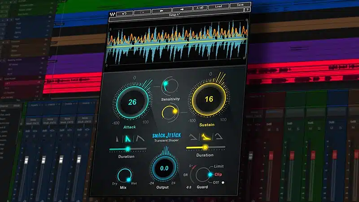Image resolution: width=359 pixels, height=202 pixels.
Task: Go to previous preset with left arrow
Action: click(x=162, y=11)
